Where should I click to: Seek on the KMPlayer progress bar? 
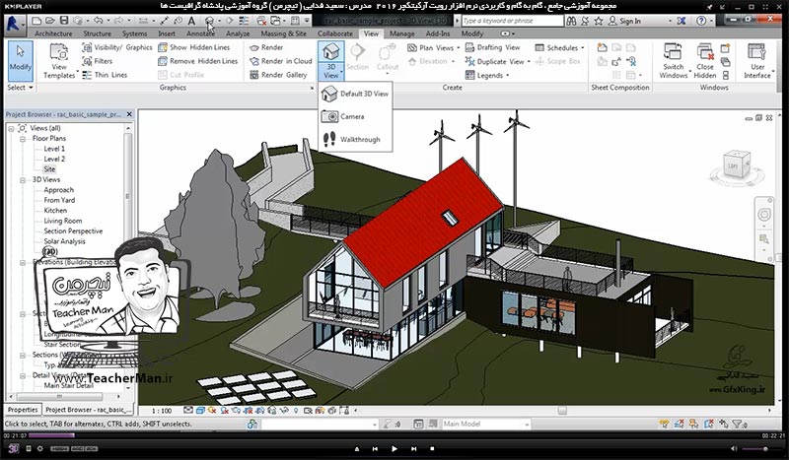[394, 435]
